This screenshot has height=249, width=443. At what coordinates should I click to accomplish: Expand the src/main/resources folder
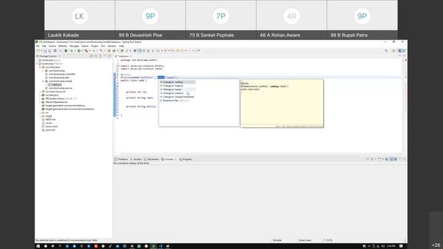coord(40,91)
